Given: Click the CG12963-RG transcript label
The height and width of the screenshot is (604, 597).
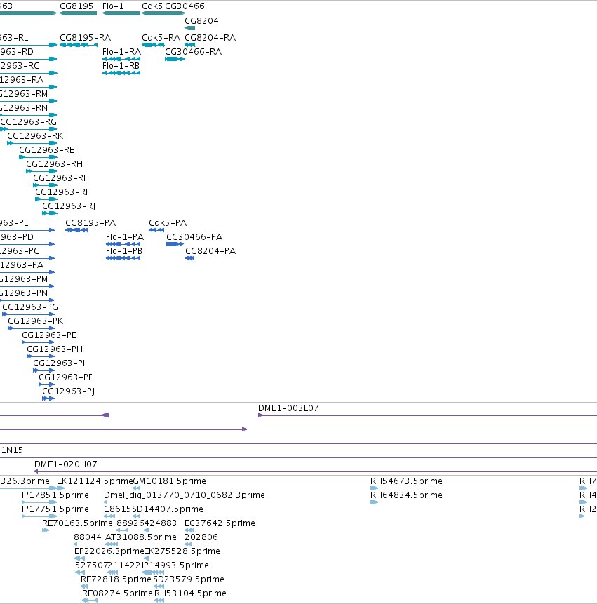Looking at the screenshot, I should (29, 122).
